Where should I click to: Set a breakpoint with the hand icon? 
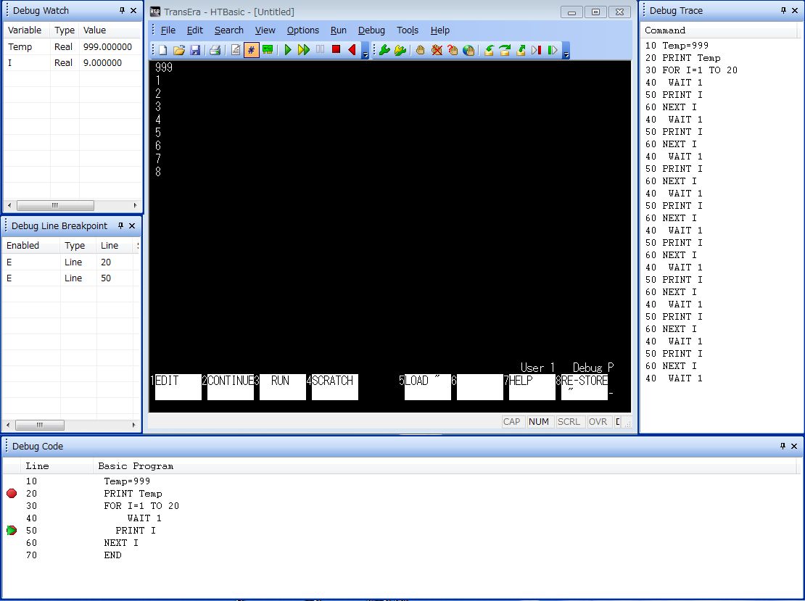tap(421, 50)
